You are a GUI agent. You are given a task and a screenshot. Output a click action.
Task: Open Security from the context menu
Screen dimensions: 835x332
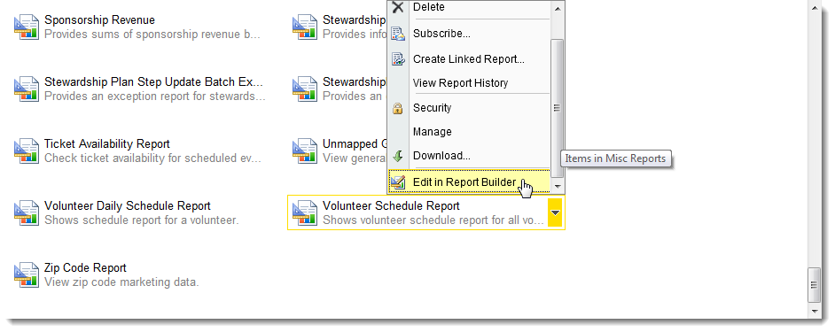click(x=432, y=107)
